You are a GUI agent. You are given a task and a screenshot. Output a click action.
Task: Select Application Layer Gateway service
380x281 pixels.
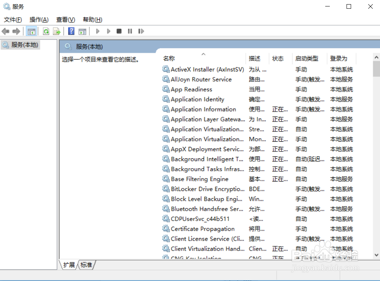258,119
